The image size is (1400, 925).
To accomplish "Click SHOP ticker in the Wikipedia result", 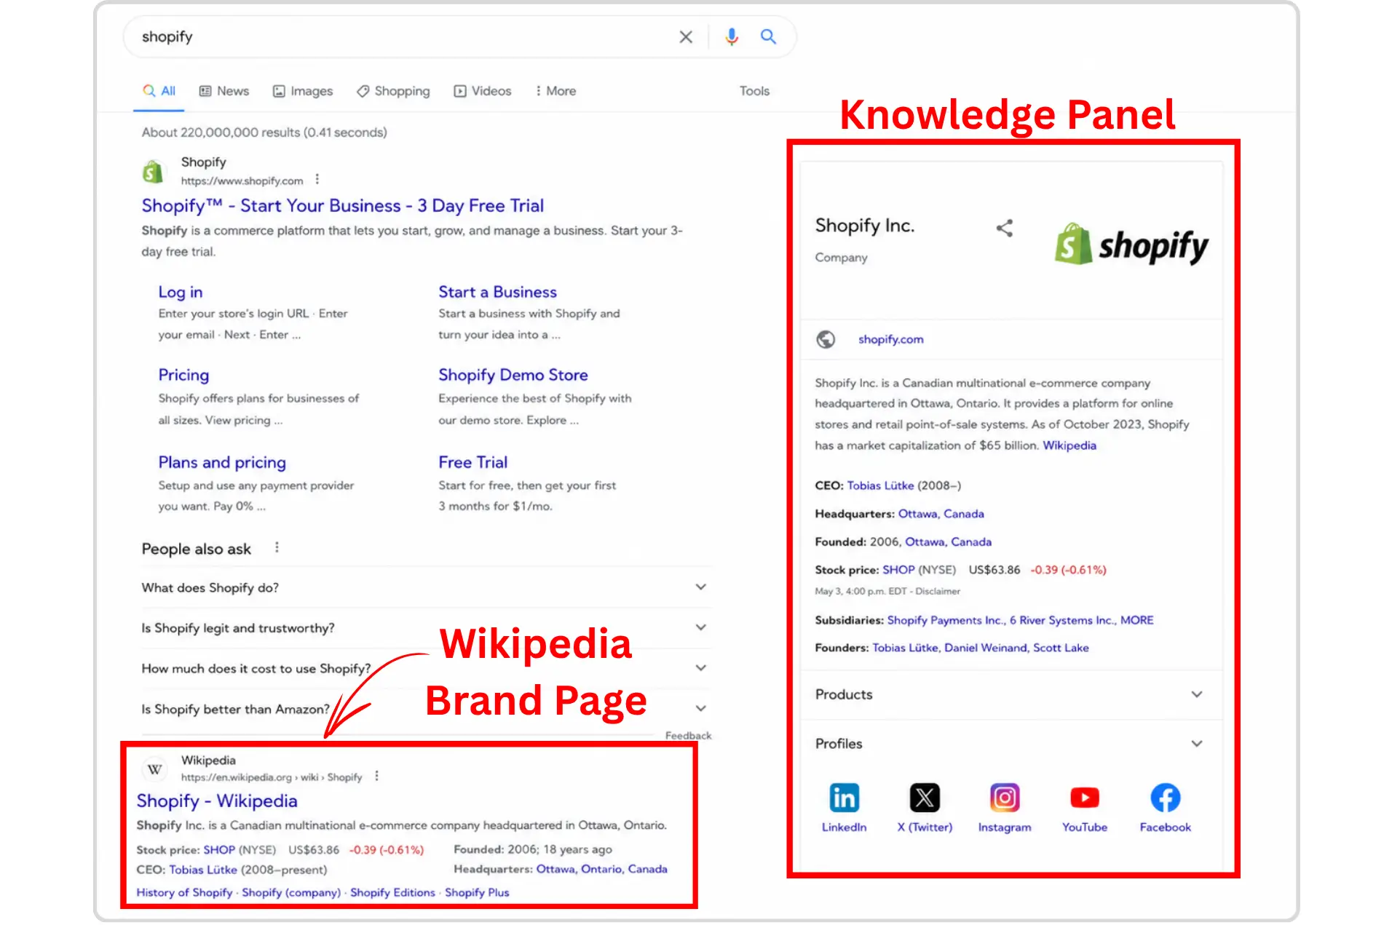I will [219, 850].
